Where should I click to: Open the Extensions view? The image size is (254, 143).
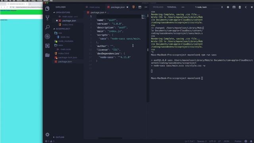47,46
